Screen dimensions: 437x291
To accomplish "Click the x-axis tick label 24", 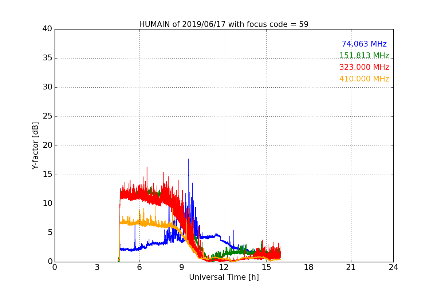I will pyautogui.click(x=393, y=267).
